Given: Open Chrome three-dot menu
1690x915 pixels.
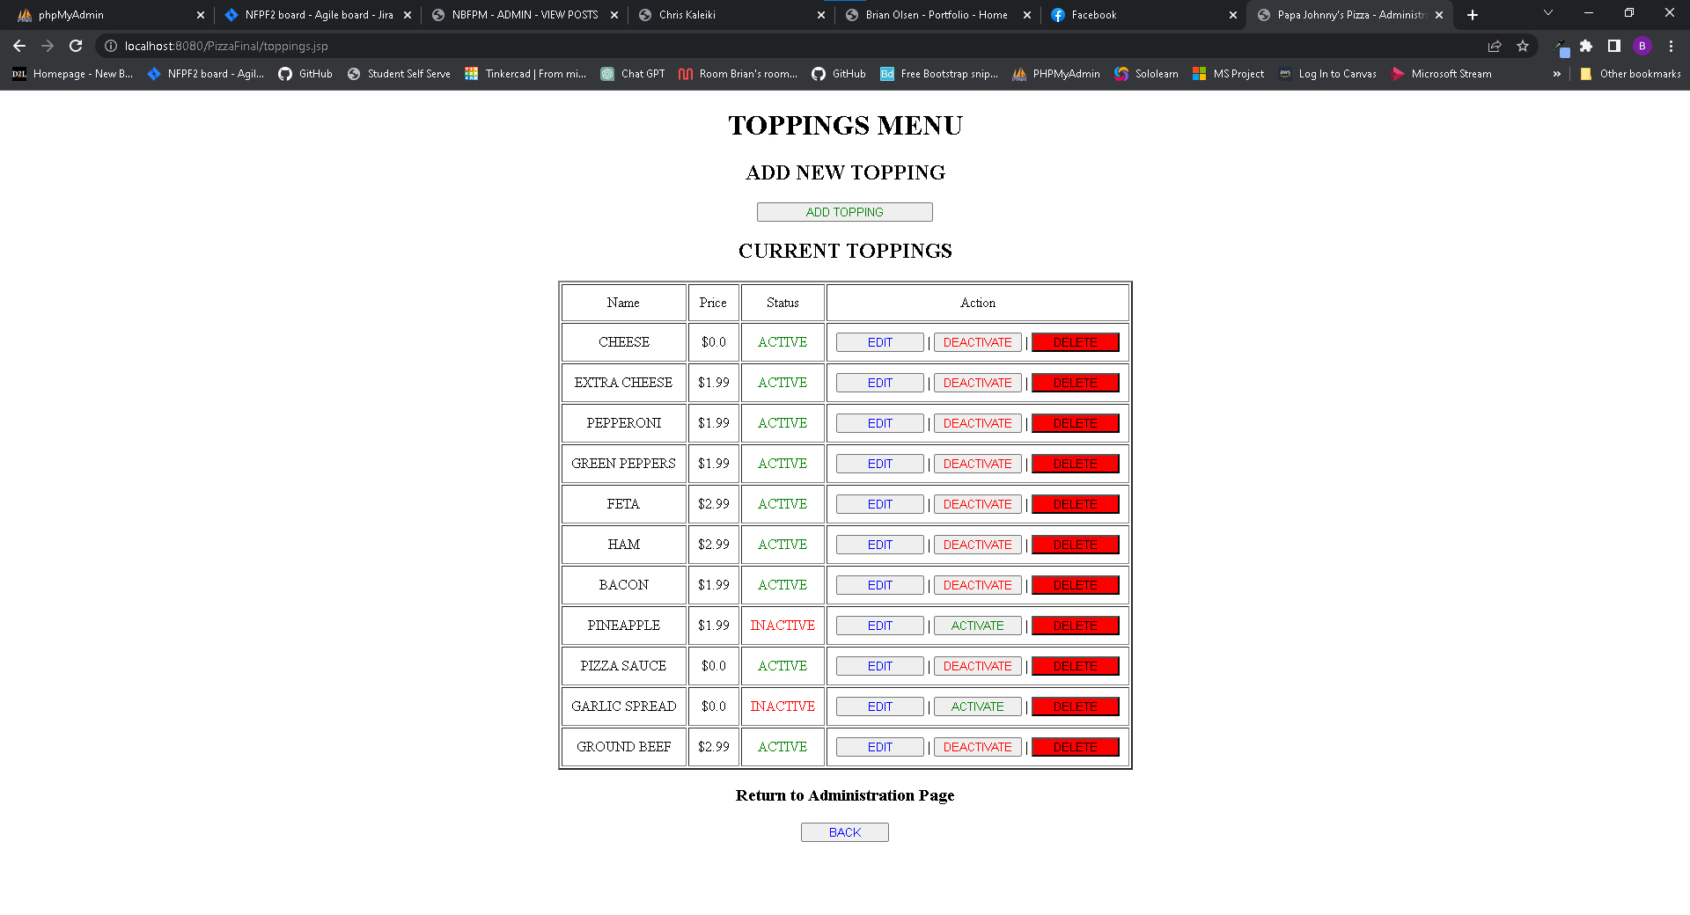Looking at the screenshot, I should pyautogui.click(x=1671, y=46).
